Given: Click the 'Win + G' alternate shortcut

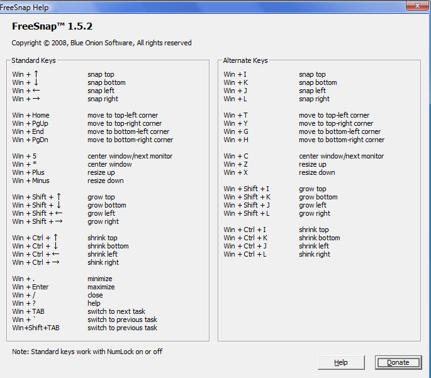Looking at the screenshot, I should (236, 131).
